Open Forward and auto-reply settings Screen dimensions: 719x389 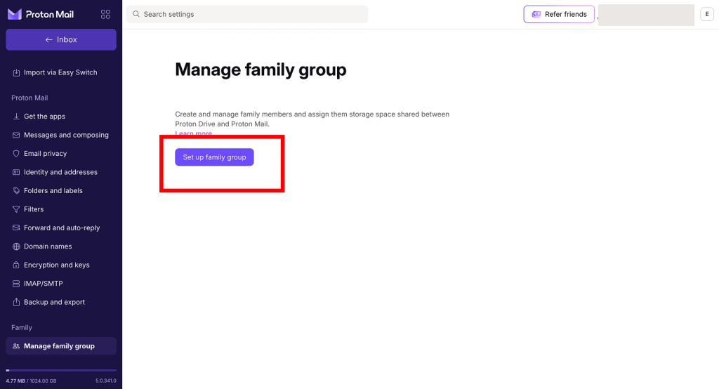[61, 228]
